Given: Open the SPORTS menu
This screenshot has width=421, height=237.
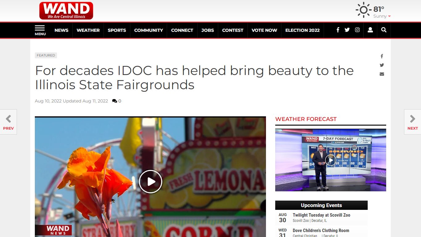Looking at the screenshot, I should 117,30.
